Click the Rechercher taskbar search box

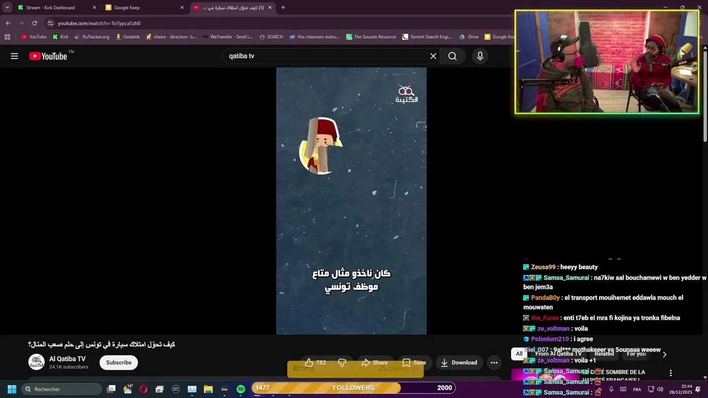click(61, 389)
